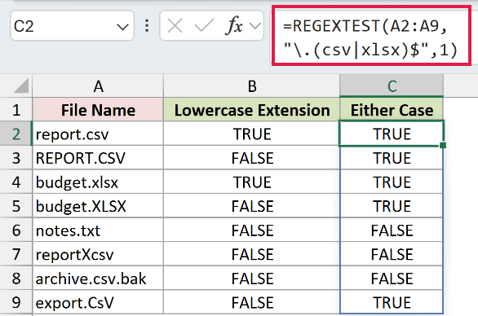This screenshot has height=316, width=478.
Task: Select the export.CsV cell
Action: 98,302
